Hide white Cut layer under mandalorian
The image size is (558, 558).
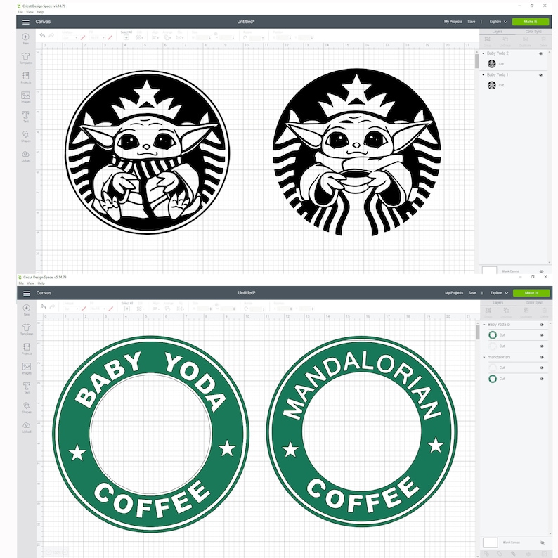click(542, 368)
